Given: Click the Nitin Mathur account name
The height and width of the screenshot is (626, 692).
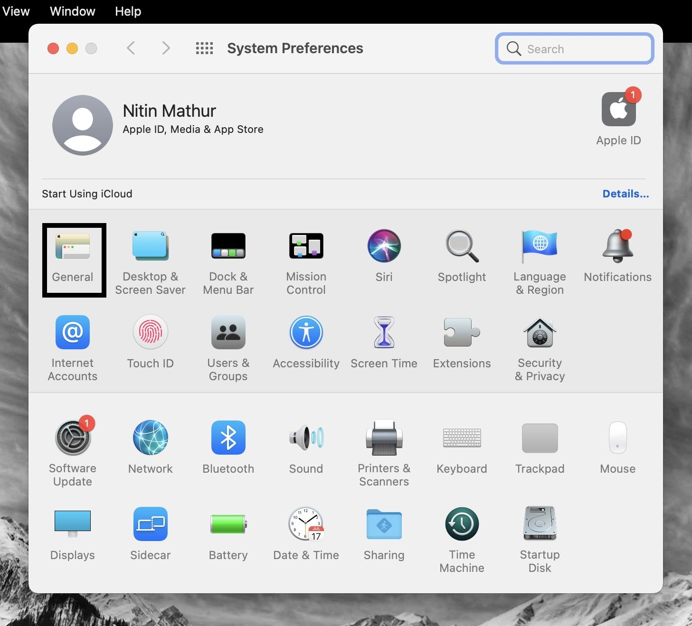Looking at the screenshot, I should coord(169,111).
